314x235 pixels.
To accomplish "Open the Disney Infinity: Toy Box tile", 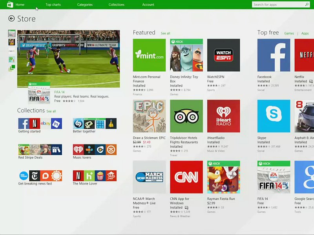I will (186, 55).
